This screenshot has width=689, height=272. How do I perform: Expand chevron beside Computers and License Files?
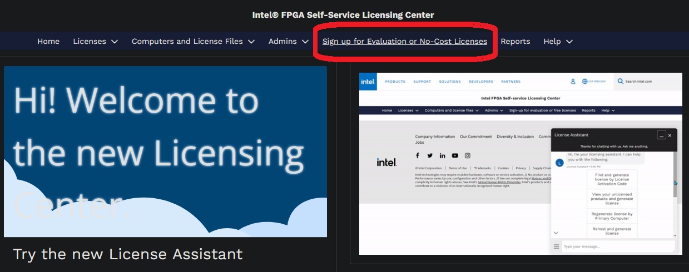[x=251, y=42]
